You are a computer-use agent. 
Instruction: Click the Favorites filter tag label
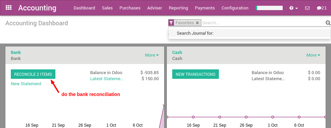click(185, 23)
